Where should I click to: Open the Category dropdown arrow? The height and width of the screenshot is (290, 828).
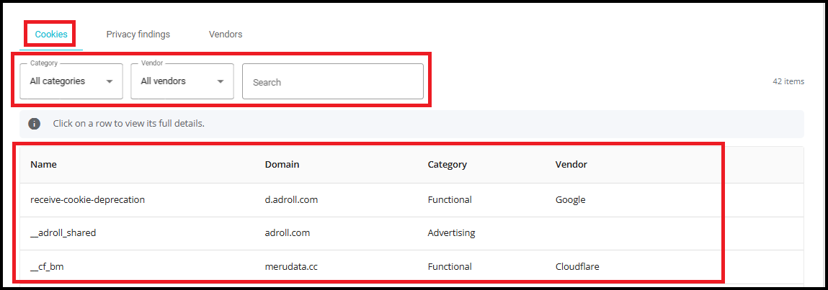pos(110,82)
